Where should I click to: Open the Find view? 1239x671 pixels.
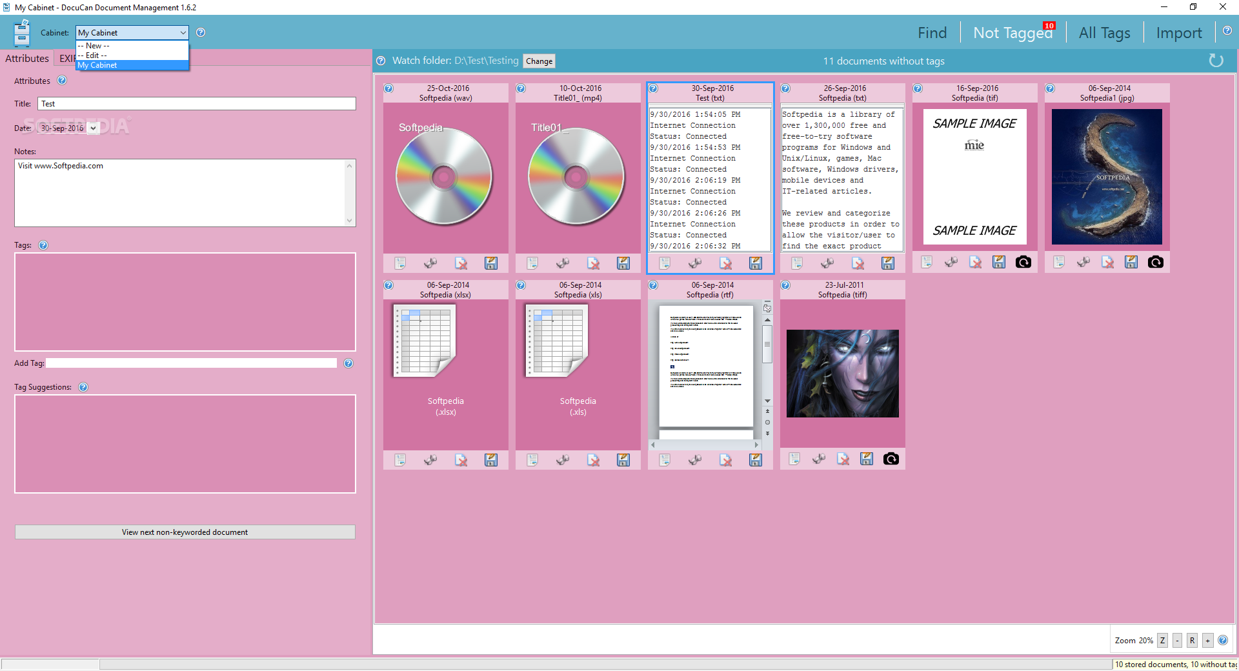pyautogui.click(x=932, y=33)
